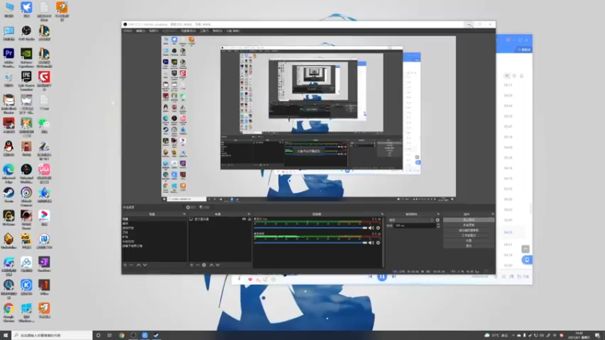
Task: Increase transition duration with up stepper
Action: [x=438, y=224]
